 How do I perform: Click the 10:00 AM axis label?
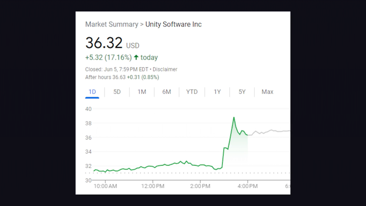pyautogui.click(x=105, y=186)
